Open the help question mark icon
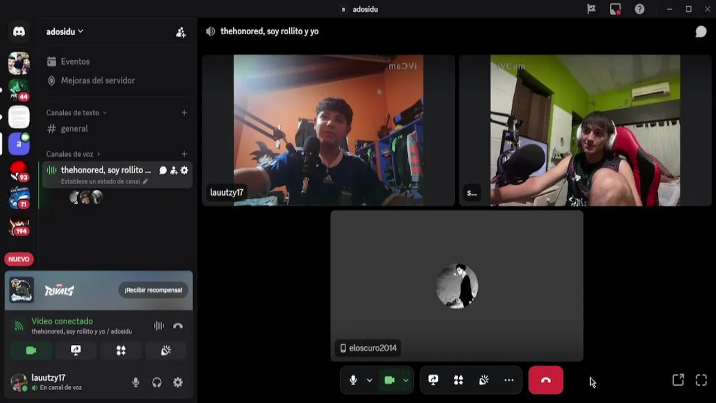The height and width of the screenshot is (403, 716). tap(639, 9)
